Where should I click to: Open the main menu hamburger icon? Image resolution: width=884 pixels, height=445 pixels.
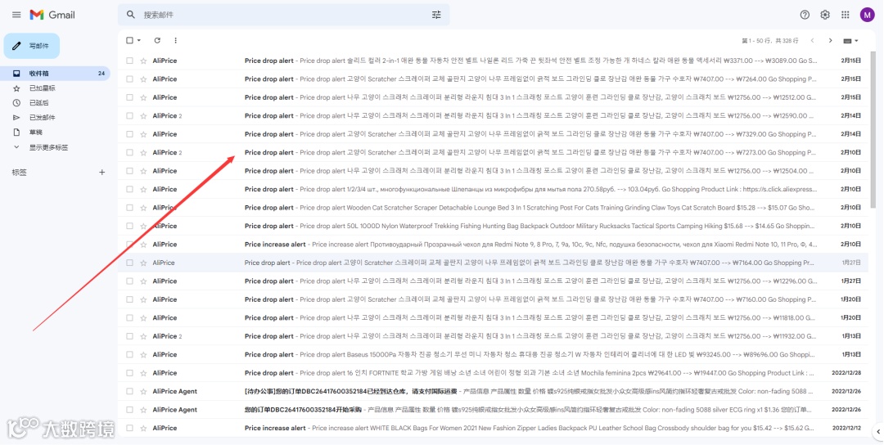(x=16, y=15)
